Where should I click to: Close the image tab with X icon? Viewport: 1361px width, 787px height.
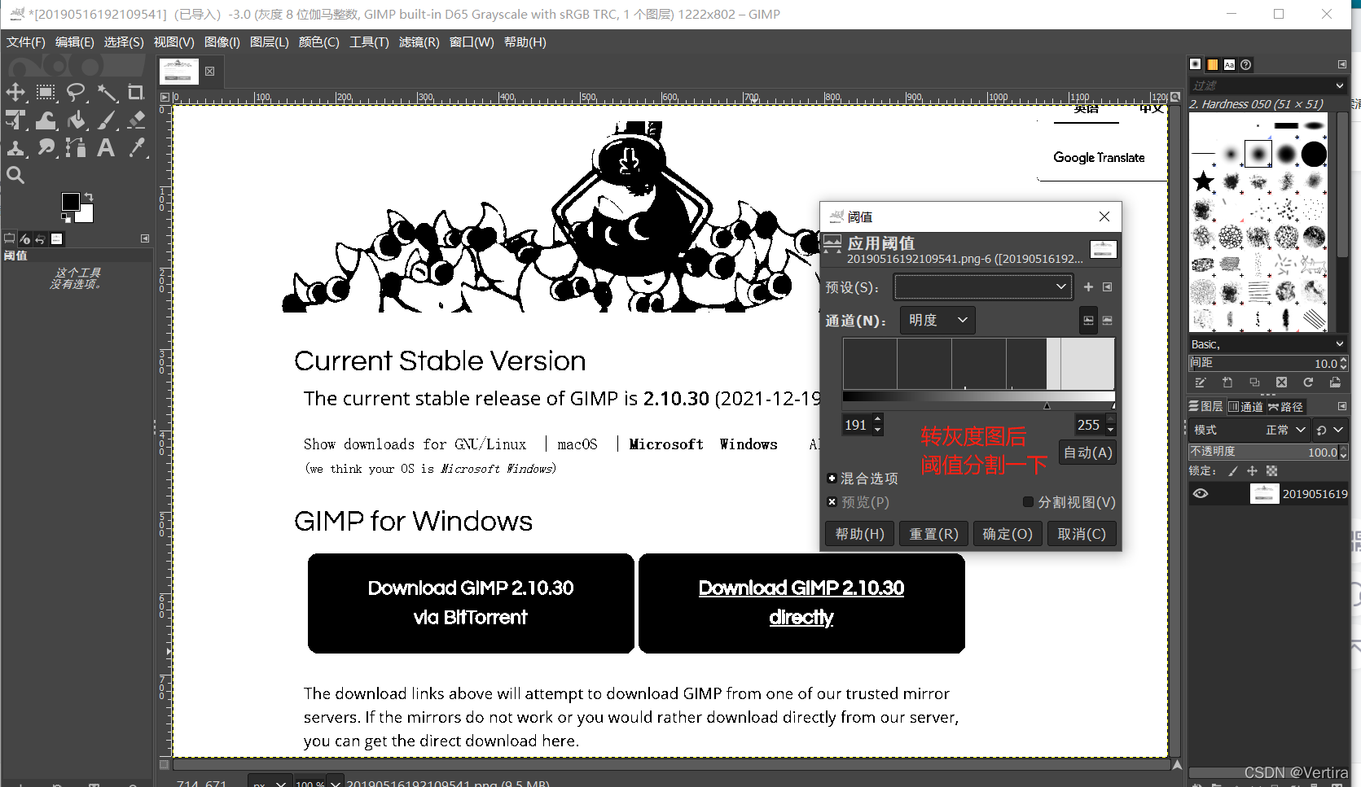coord(210,72)
